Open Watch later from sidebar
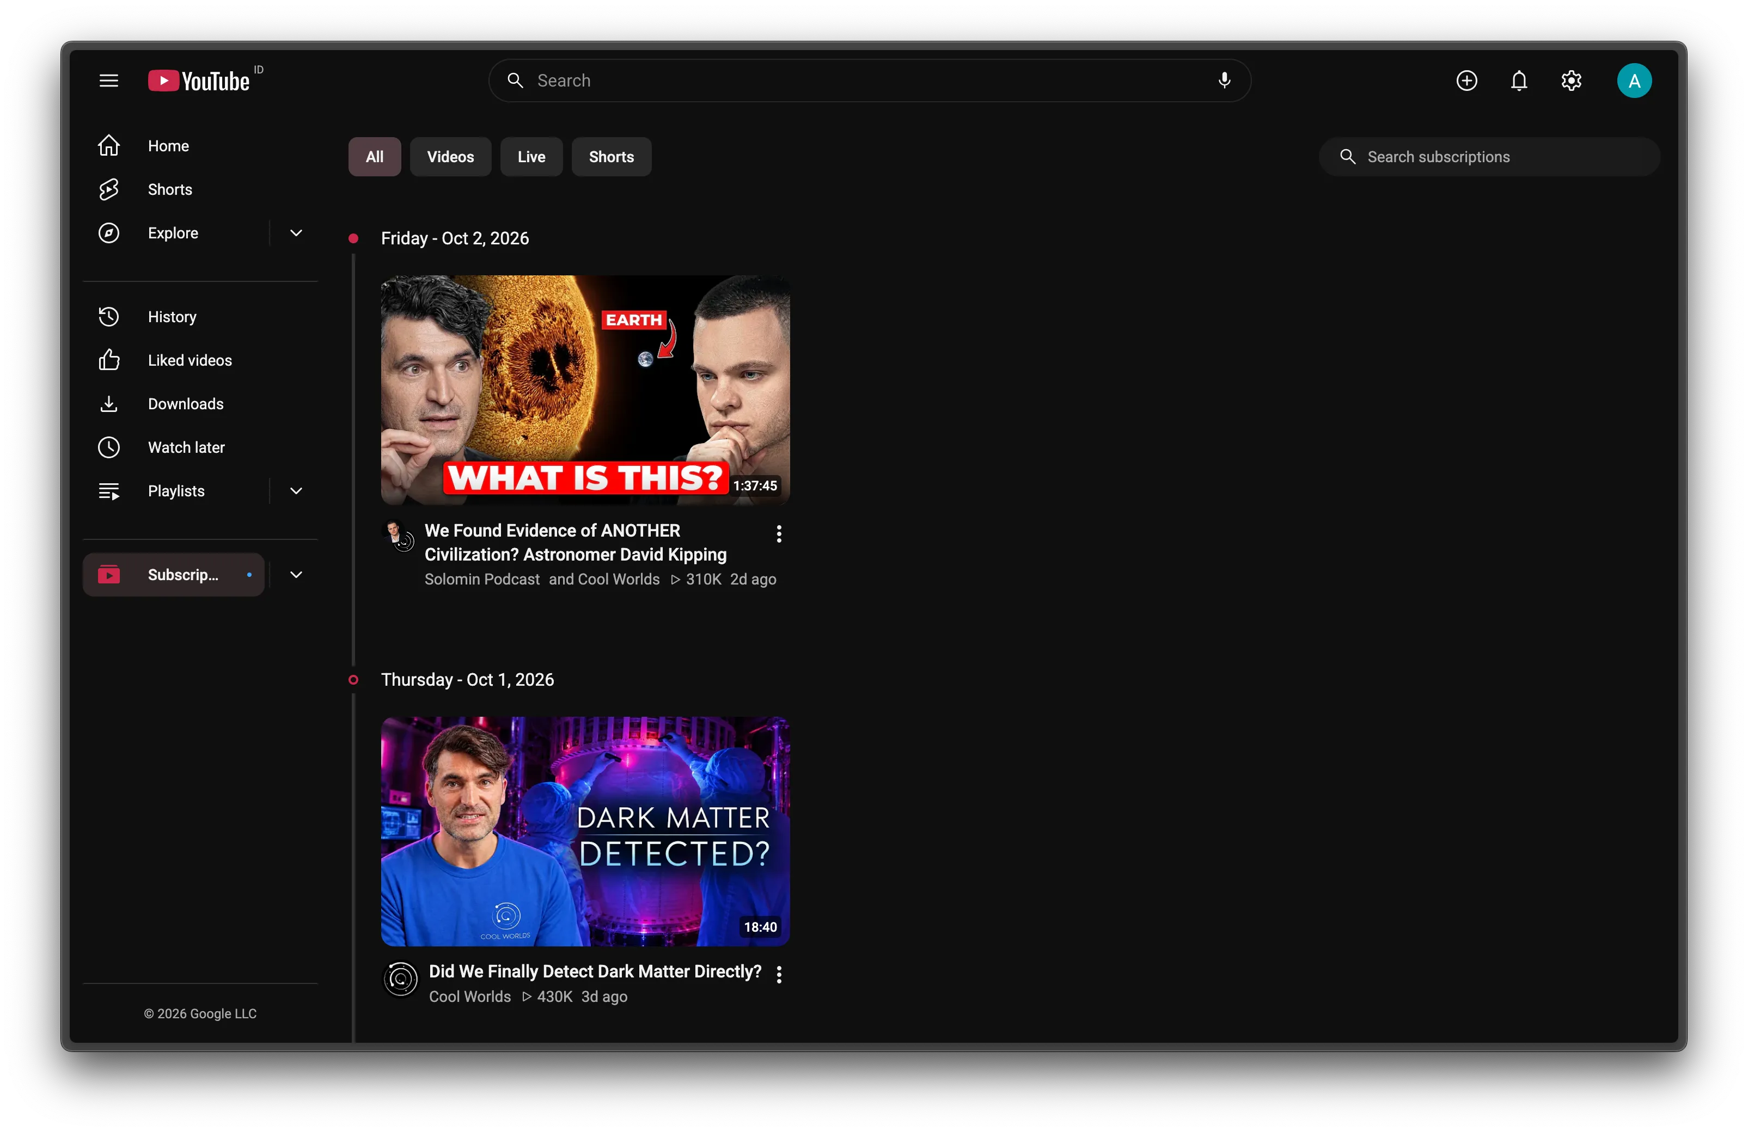Viewport: 1748px width, 1132px height. pyautogui.click(x=186, y=447)
